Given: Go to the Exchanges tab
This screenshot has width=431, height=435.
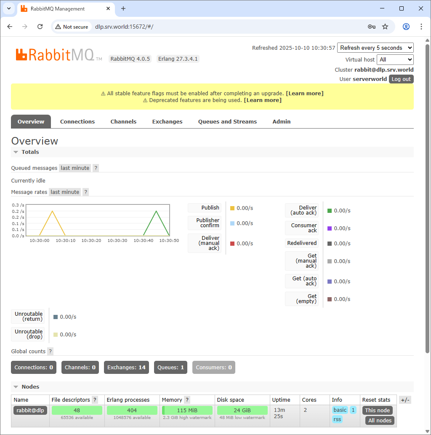Looking at the screenshot, I should [167, 121].
